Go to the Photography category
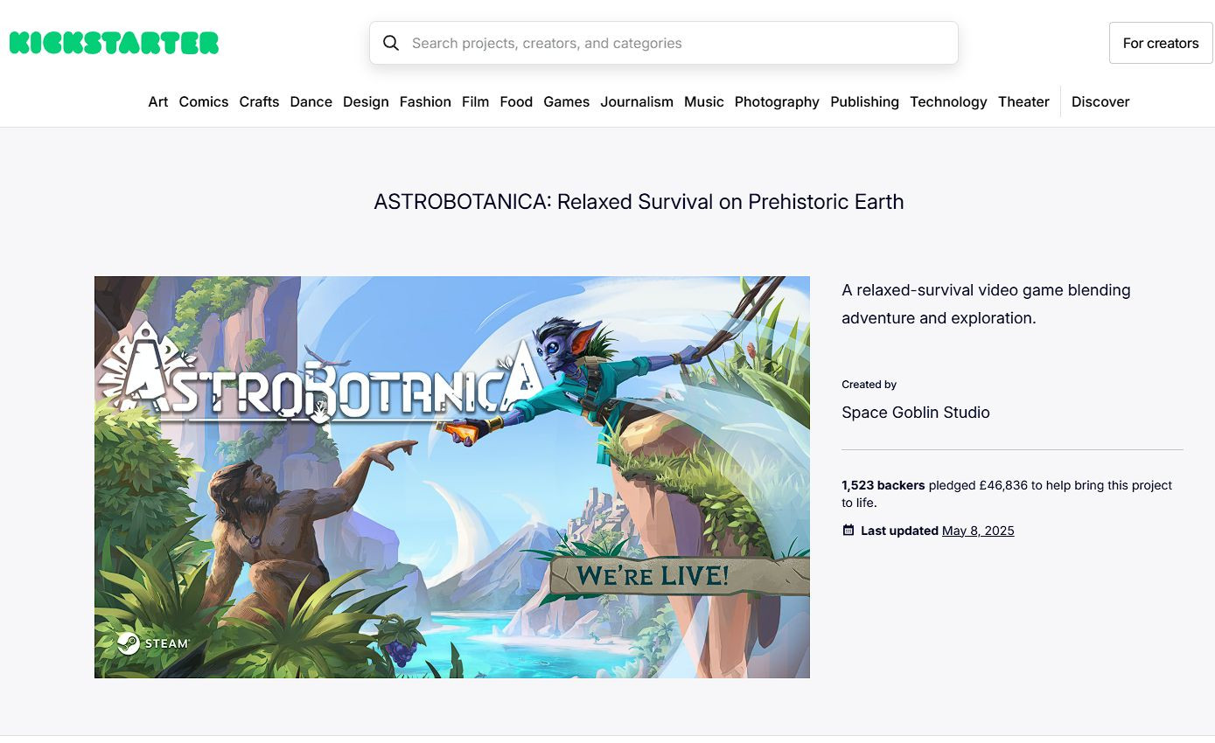 pyautogui.click(x=777, y=101)
